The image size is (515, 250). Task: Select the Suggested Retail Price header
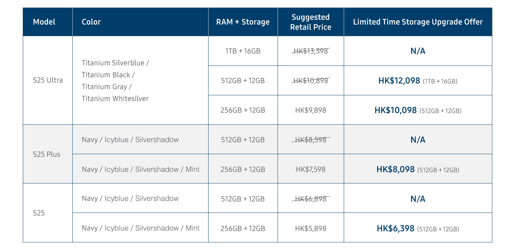(x=311, y=22)
